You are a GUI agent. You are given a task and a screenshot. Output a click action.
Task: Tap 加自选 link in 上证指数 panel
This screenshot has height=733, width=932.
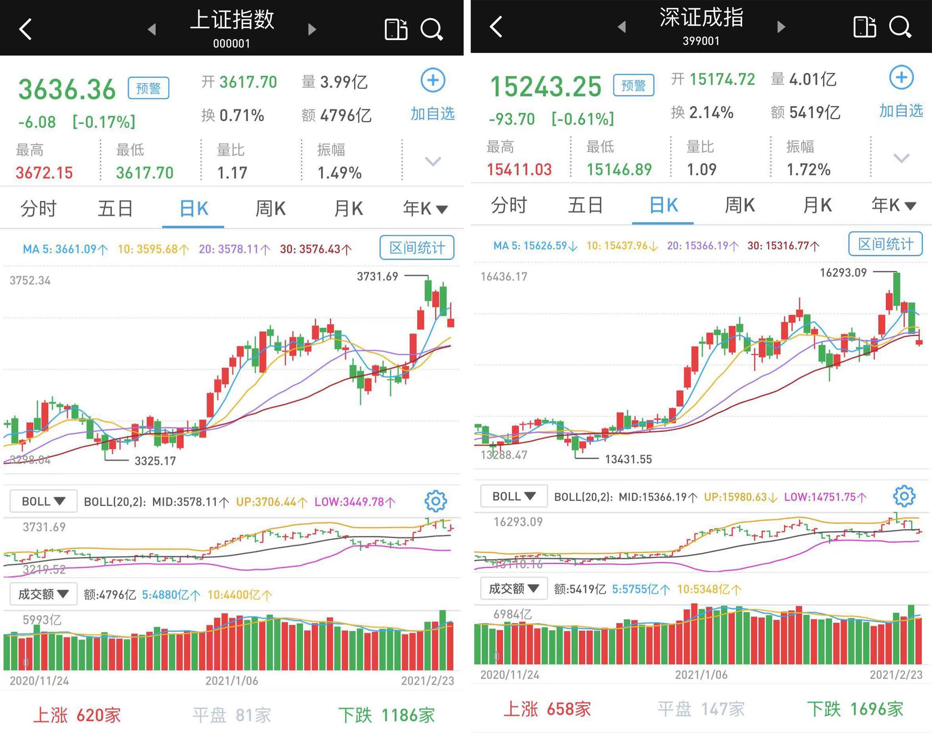432,113
